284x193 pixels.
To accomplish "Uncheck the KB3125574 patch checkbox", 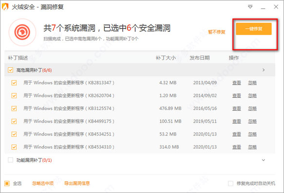I will [x=14, y=108].
